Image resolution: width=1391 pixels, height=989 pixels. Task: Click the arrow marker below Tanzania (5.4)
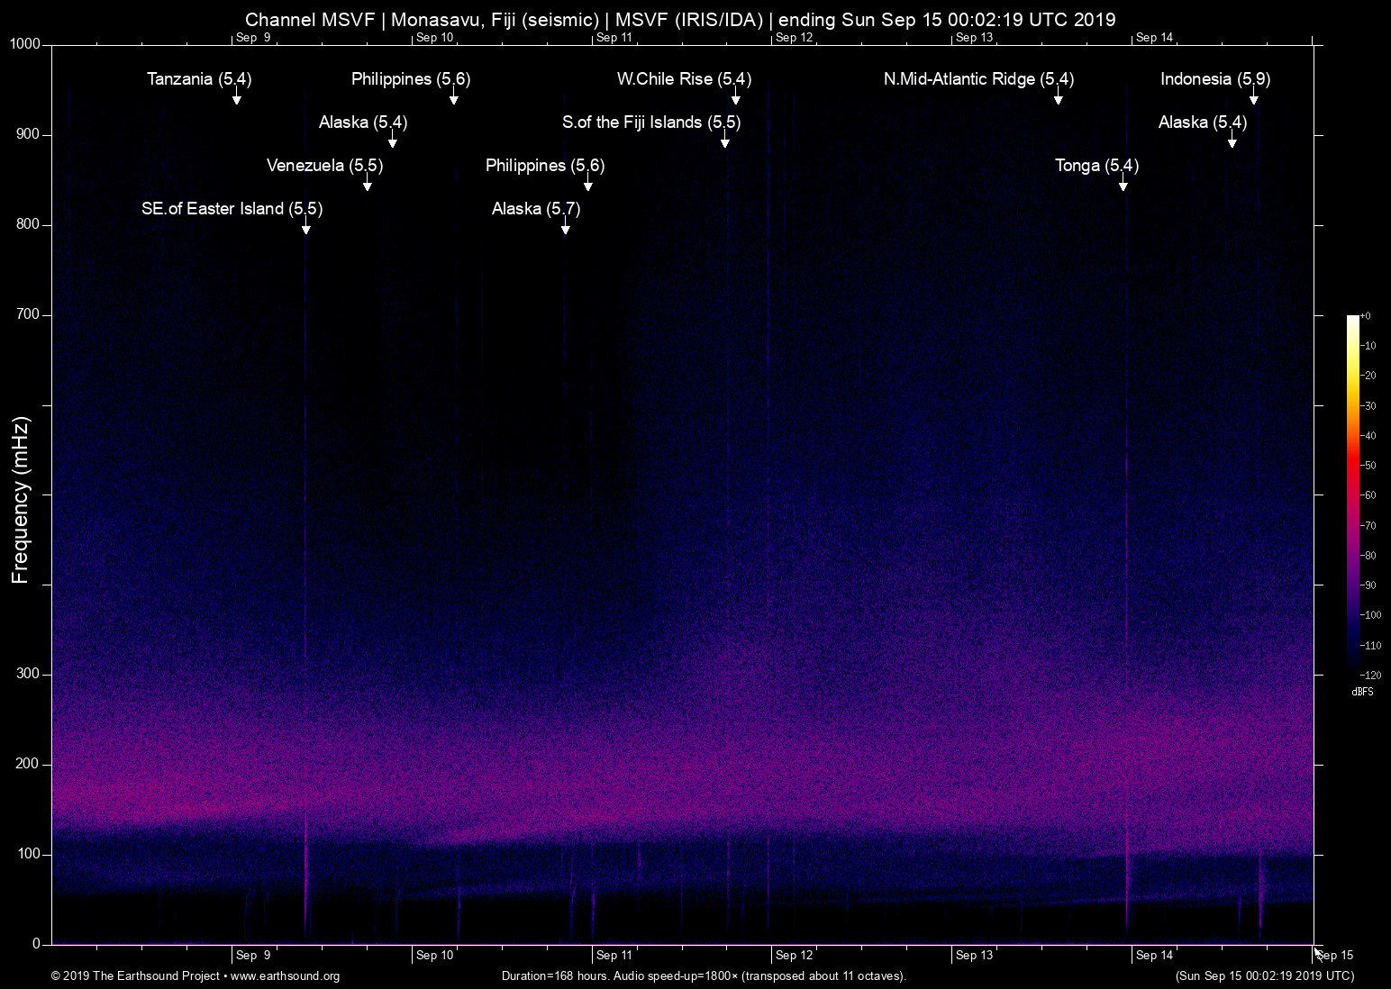pyautogui.click(x=236, y=98)
